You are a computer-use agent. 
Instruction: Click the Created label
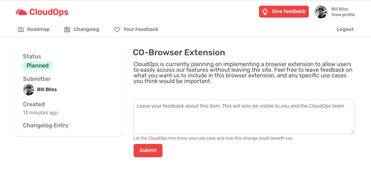point(34,104)
